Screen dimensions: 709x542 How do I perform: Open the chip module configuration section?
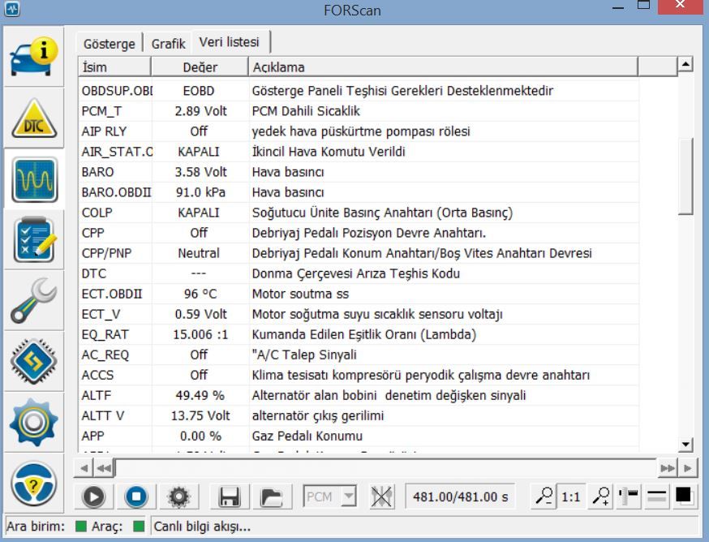pyautogui.click(x=34, y=361)
